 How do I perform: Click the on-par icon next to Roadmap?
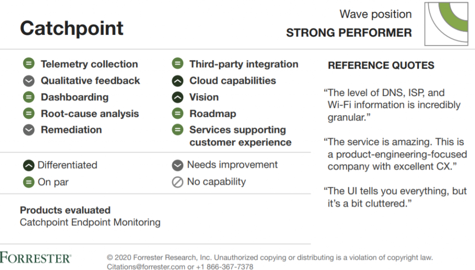(x=178, y=113)
